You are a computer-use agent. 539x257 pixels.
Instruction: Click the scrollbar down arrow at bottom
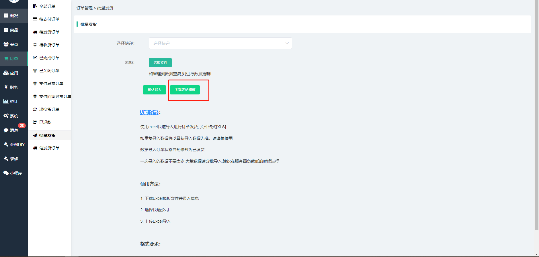click(x=536, y=254)
